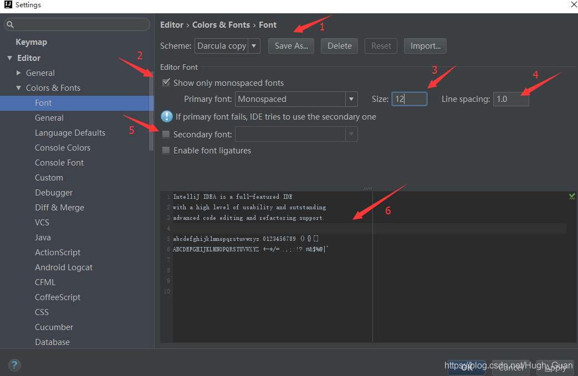Focus the Line spacing input field
This screenshot has height=376, width=578.
click(x=511, y=99)
